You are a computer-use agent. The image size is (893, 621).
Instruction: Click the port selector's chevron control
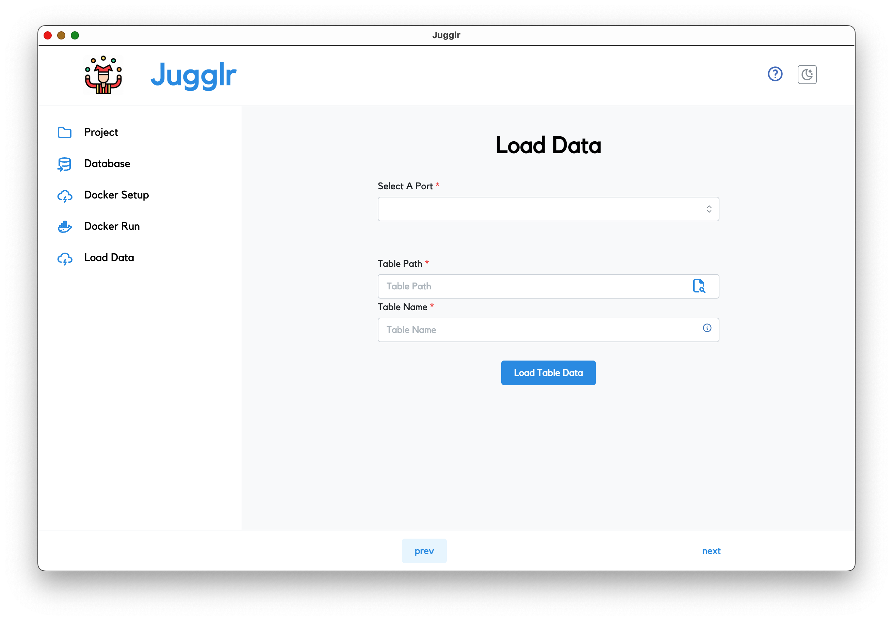[x=709, y=209]
